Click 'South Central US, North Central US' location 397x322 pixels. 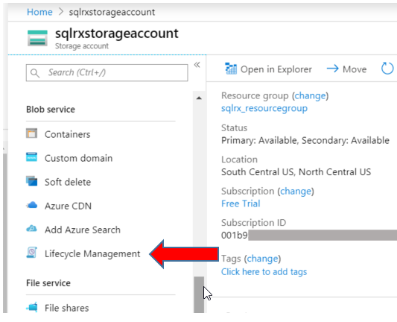coord(296,171)
